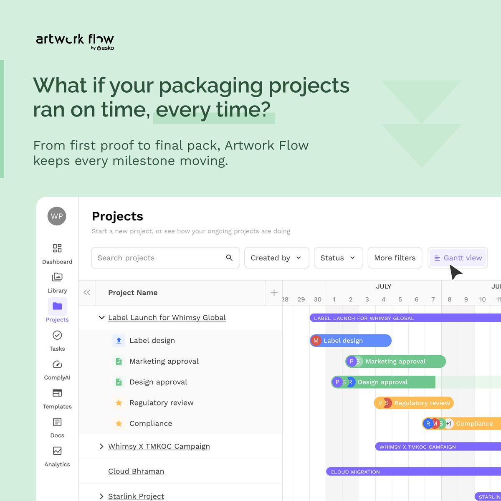The height and width of the screenshot is (501, 501).
Task: Open the Cloud Bhraman project
Action: click(x=136, y=471)
